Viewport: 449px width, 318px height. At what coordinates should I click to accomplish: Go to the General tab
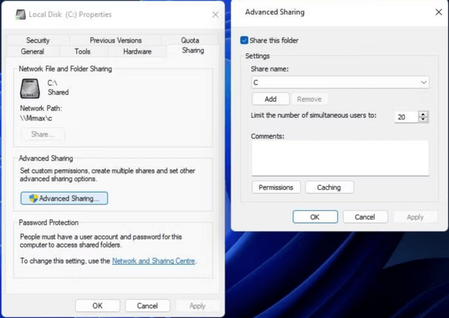point(32,52)
